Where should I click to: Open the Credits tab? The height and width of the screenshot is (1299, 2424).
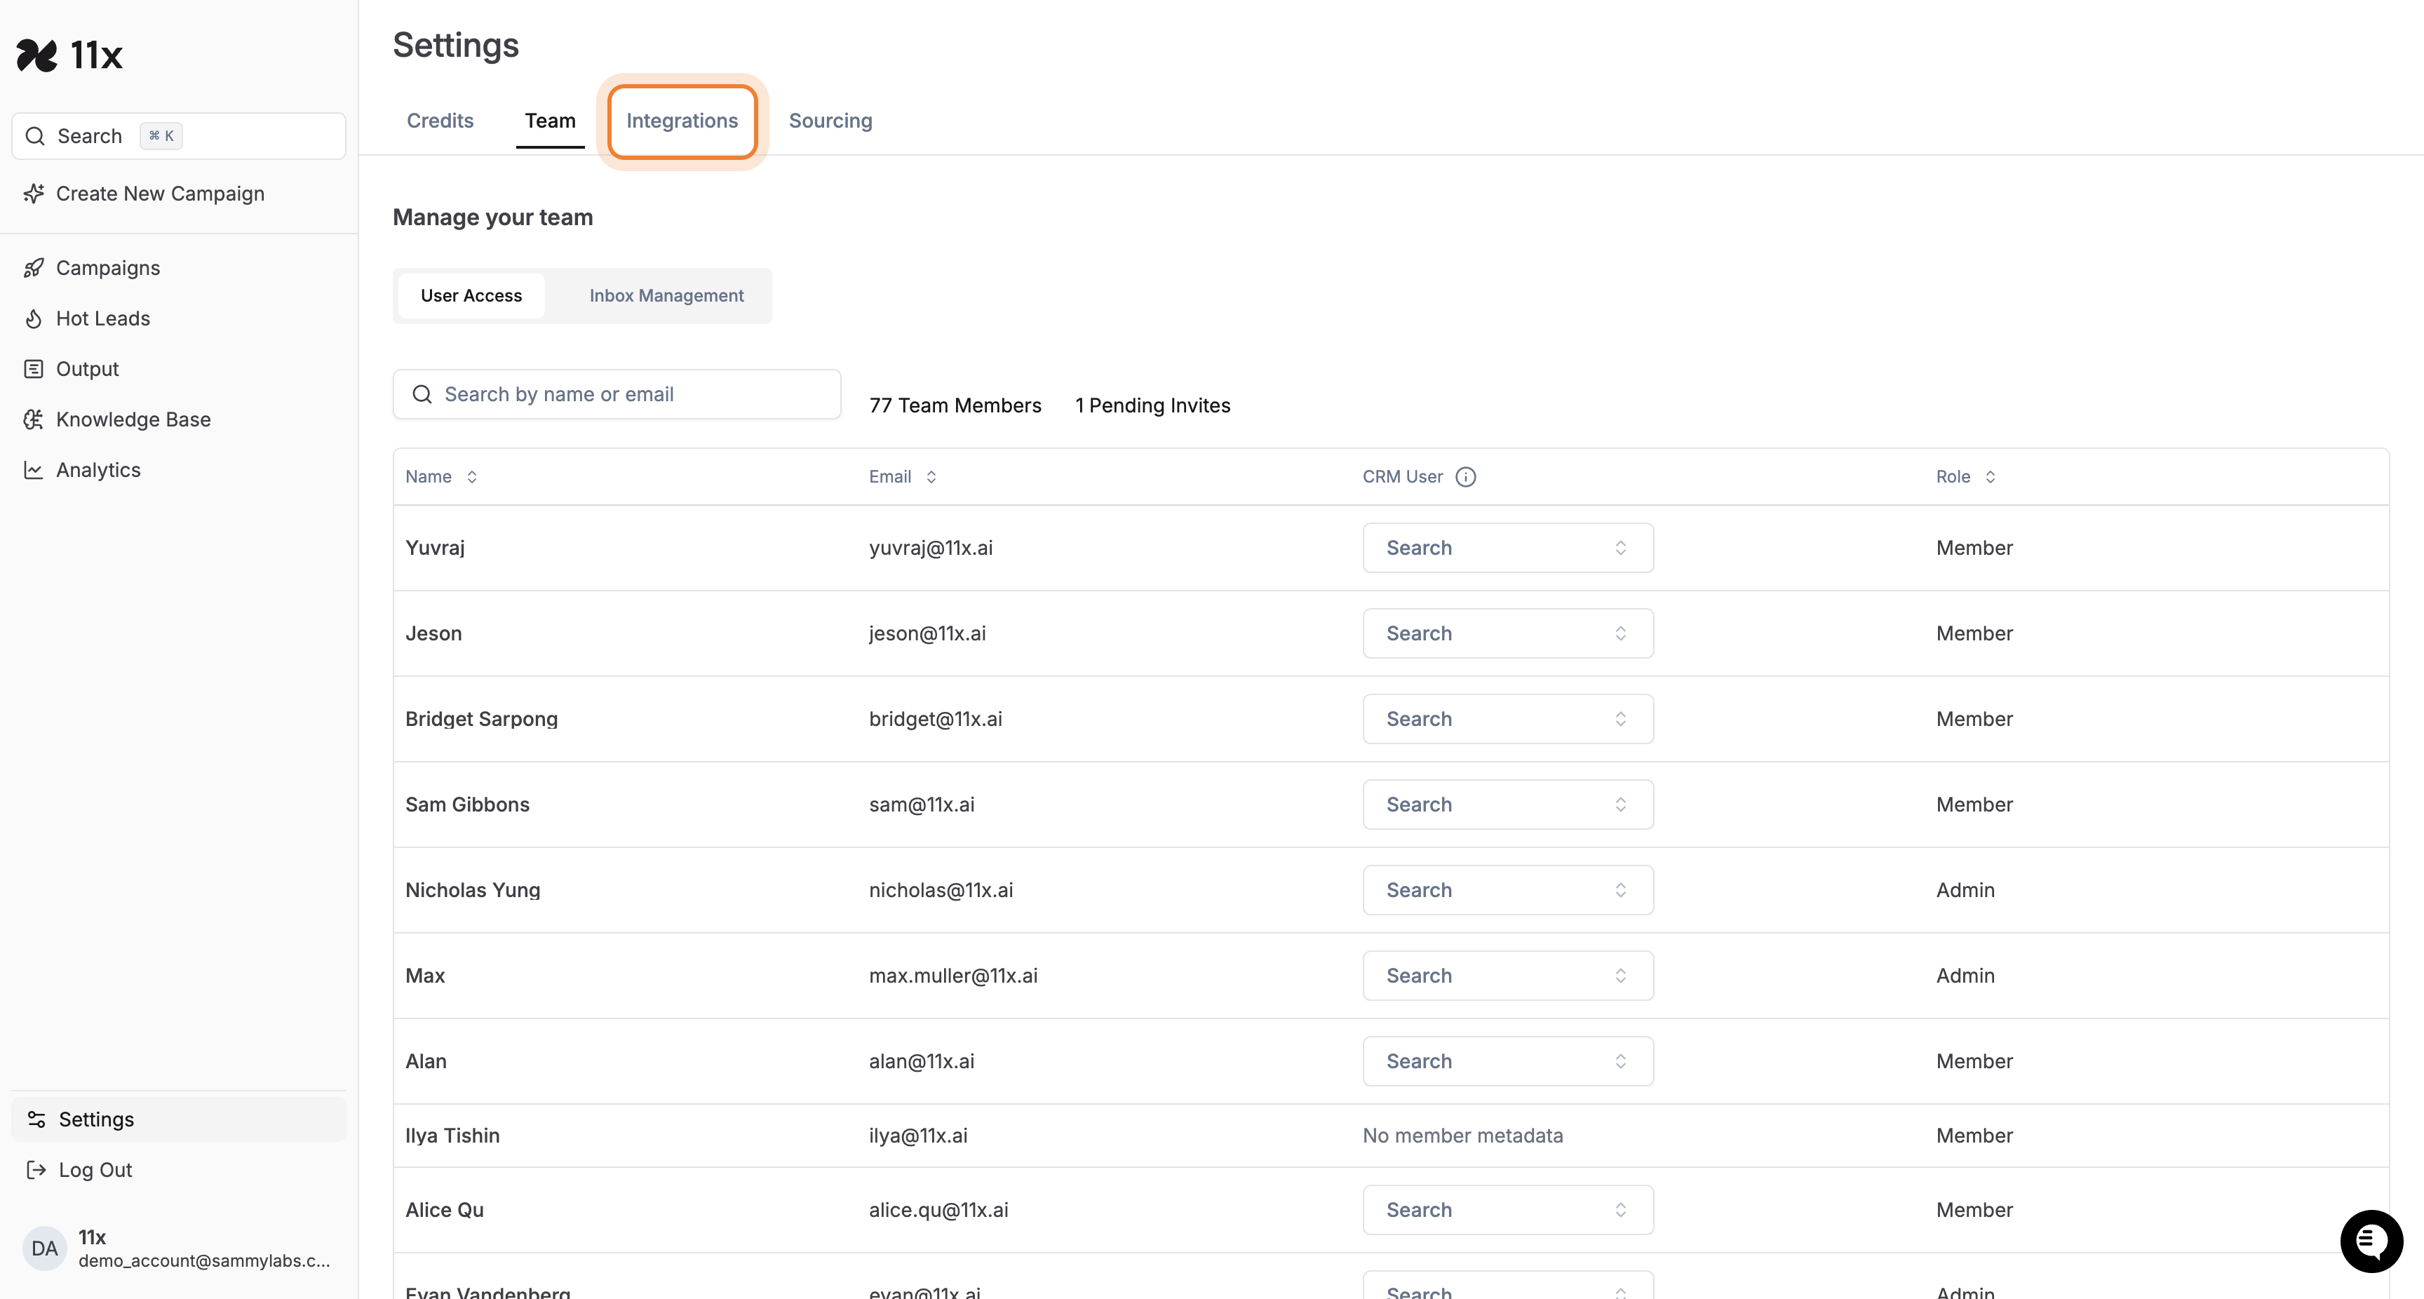[440, 121]
